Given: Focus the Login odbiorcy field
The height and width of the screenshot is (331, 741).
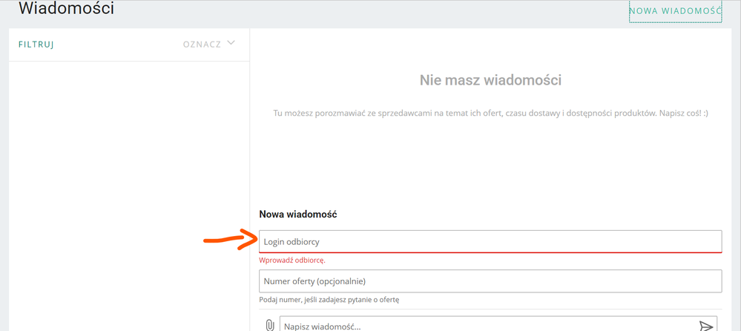Looking at the screenshot, I should 490,241.
